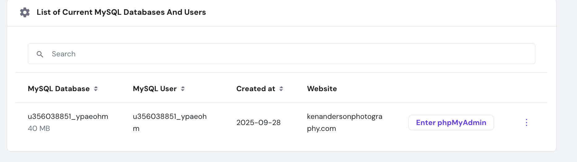Sort the table by MySQL Database header label

point(59,89)
